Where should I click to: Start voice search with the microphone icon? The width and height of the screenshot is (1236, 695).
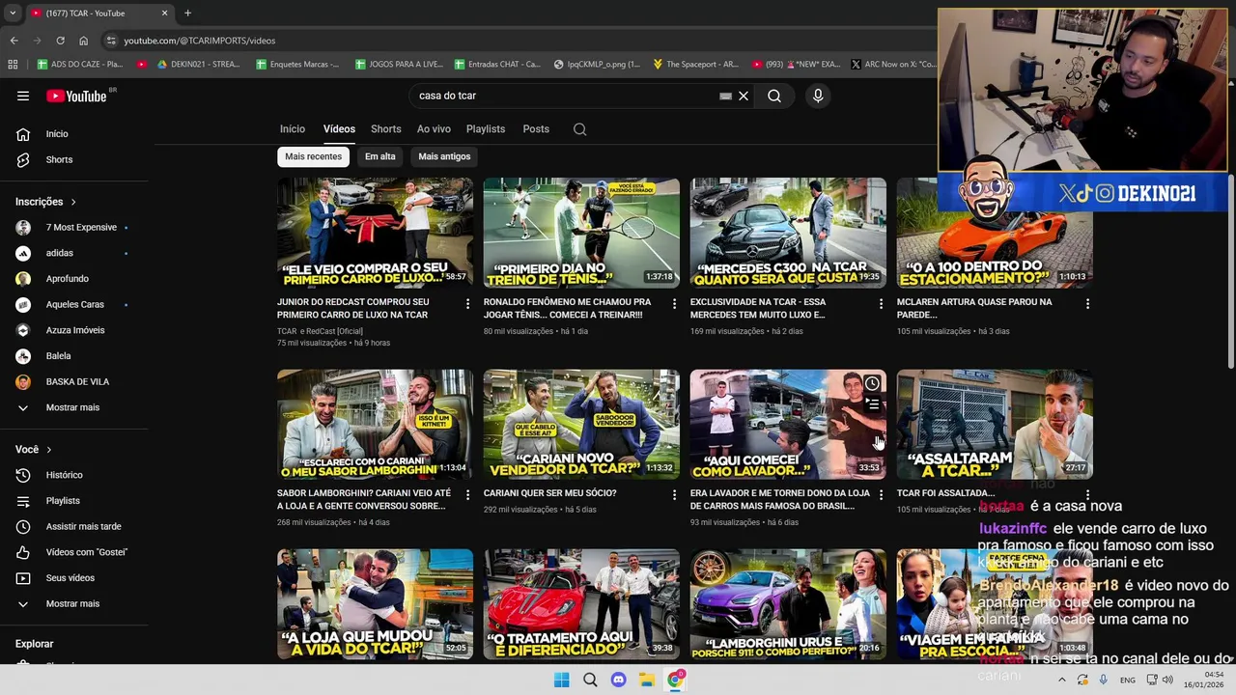[818, 96]
